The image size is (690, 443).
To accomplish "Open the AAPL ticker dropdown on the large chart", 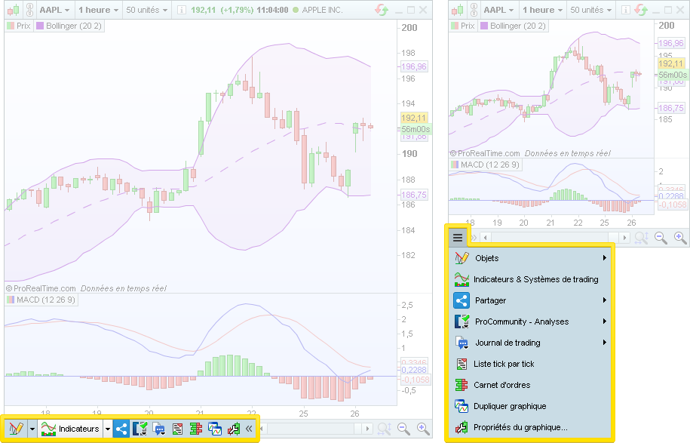I will click(55, 11).
